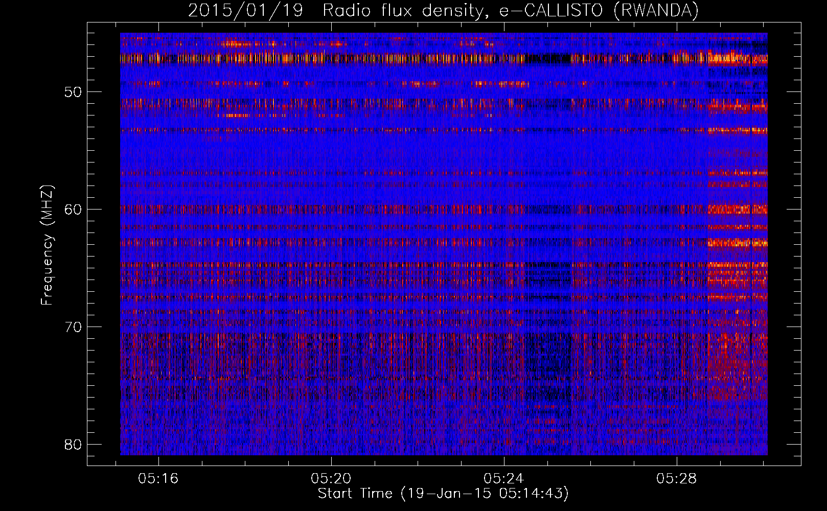This screenshot has width=827, height=511.
Task: Click the "80" frequency tick label
Action: pyautogui.click(x=74, y=445)
